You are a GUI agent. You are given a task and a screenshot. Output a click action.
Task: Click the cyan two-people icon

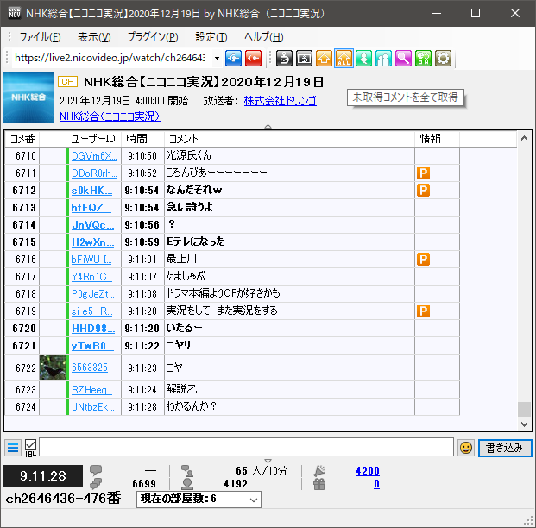coord(383,58)
